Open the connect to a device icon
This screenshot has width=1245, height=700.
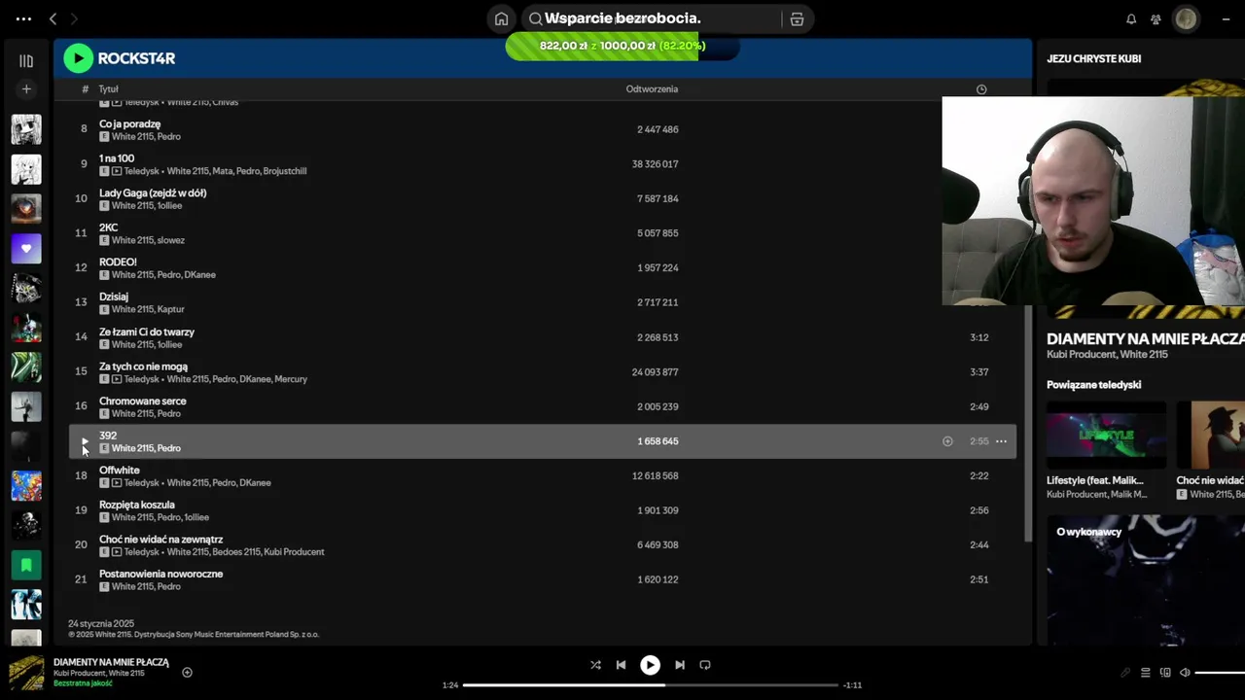click(1165, 673)
